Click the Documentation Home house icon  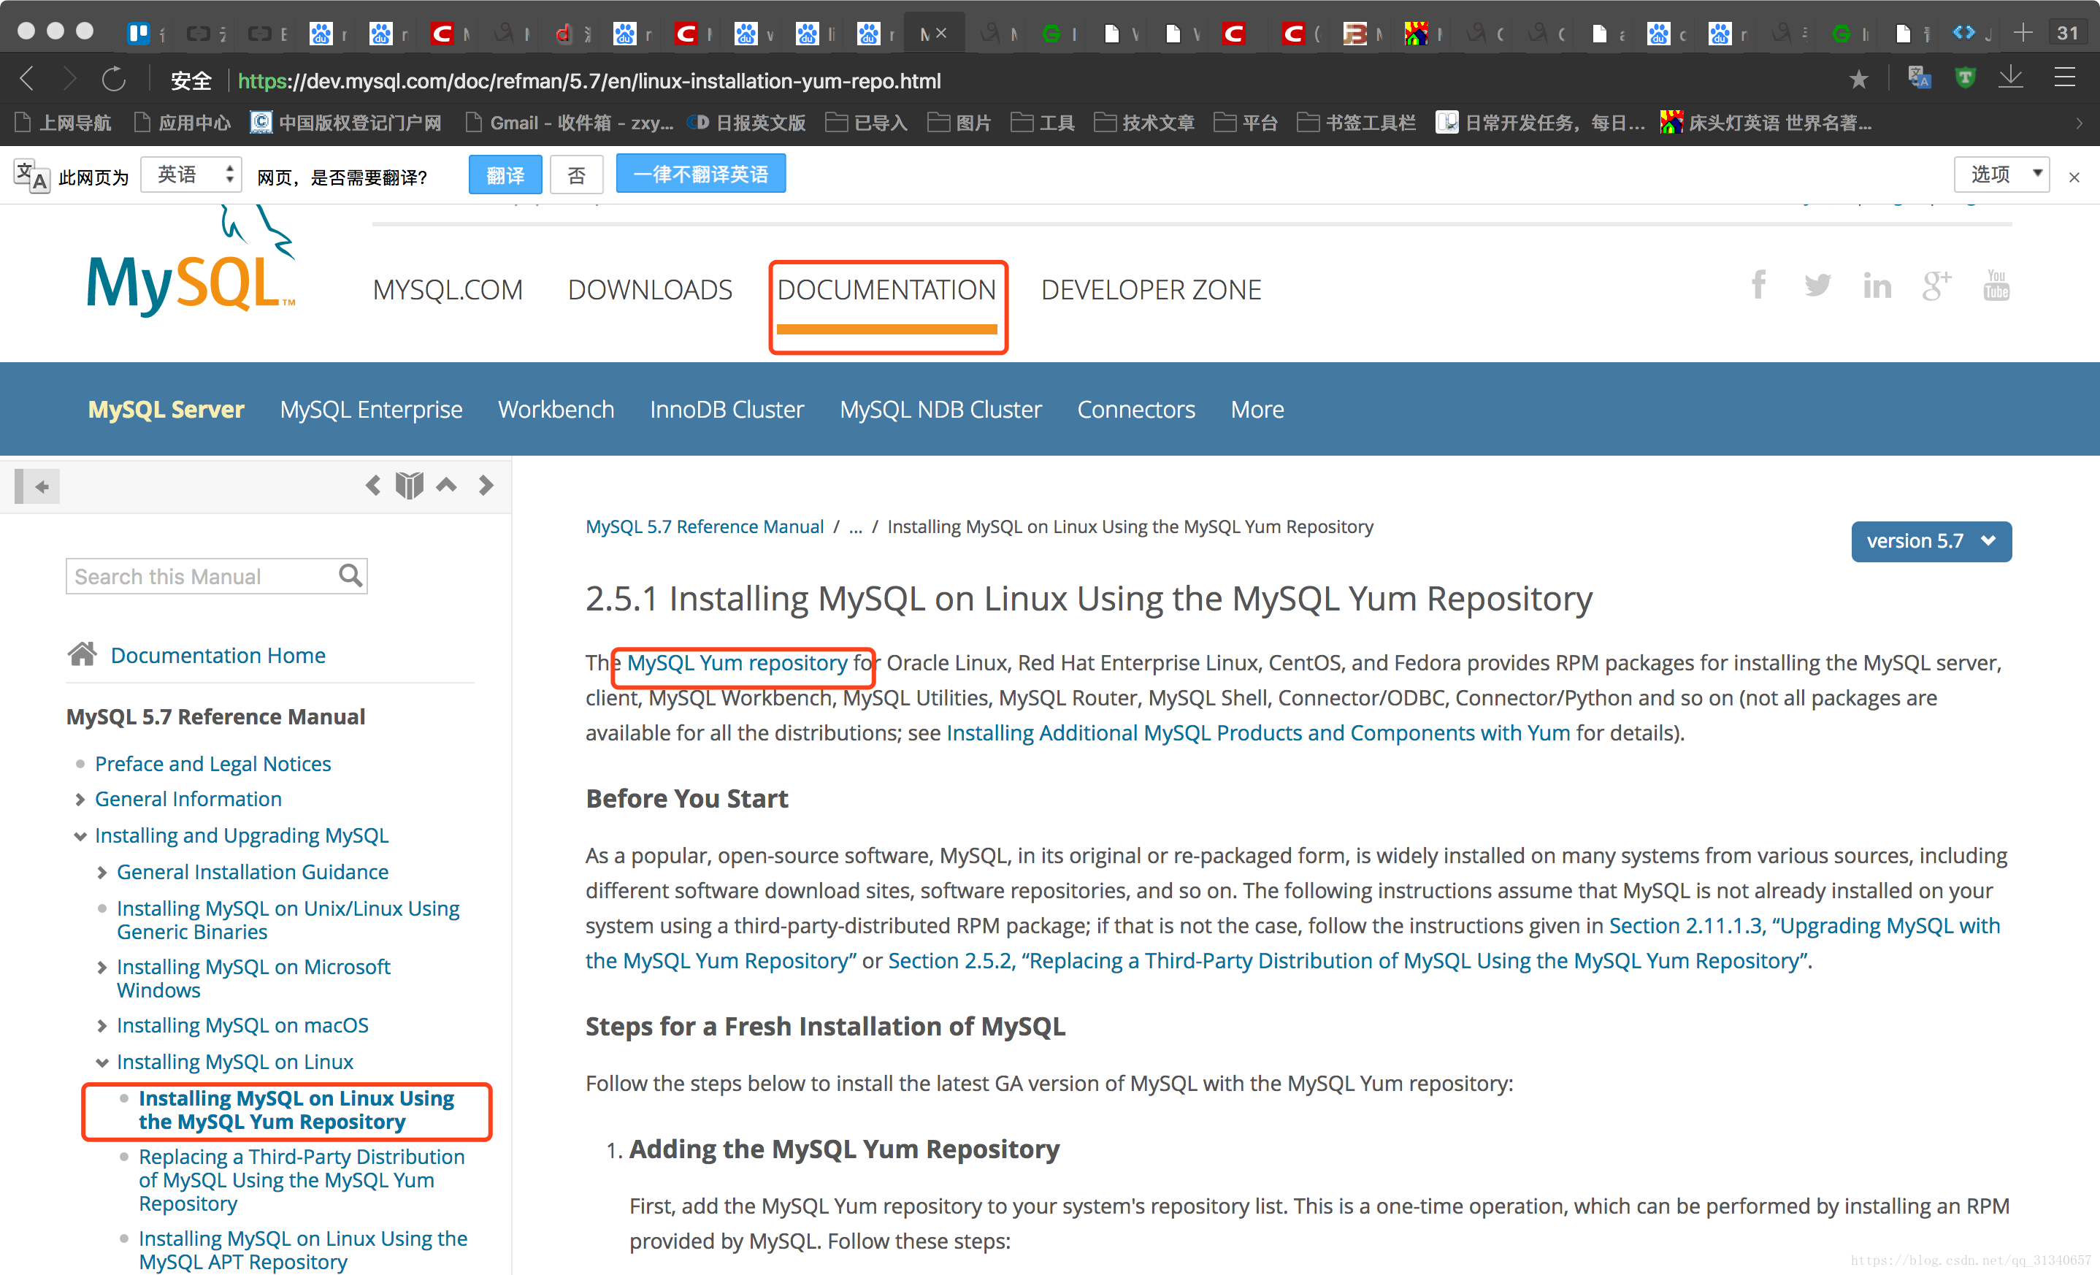tap(83, 654)
